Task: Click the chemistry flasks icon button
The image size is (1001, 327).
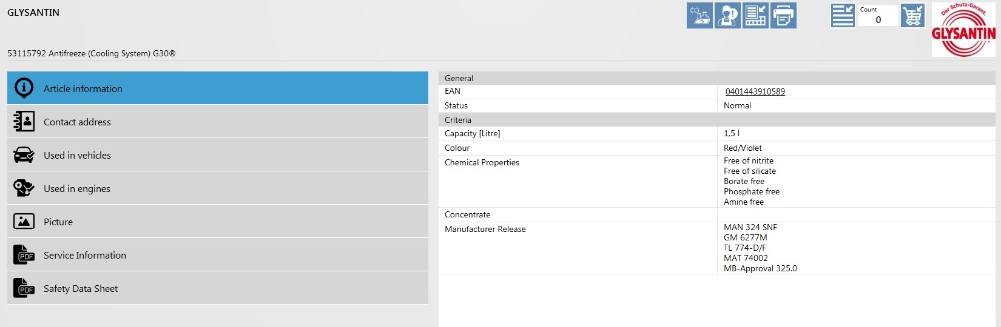Action: pos(699,15)
